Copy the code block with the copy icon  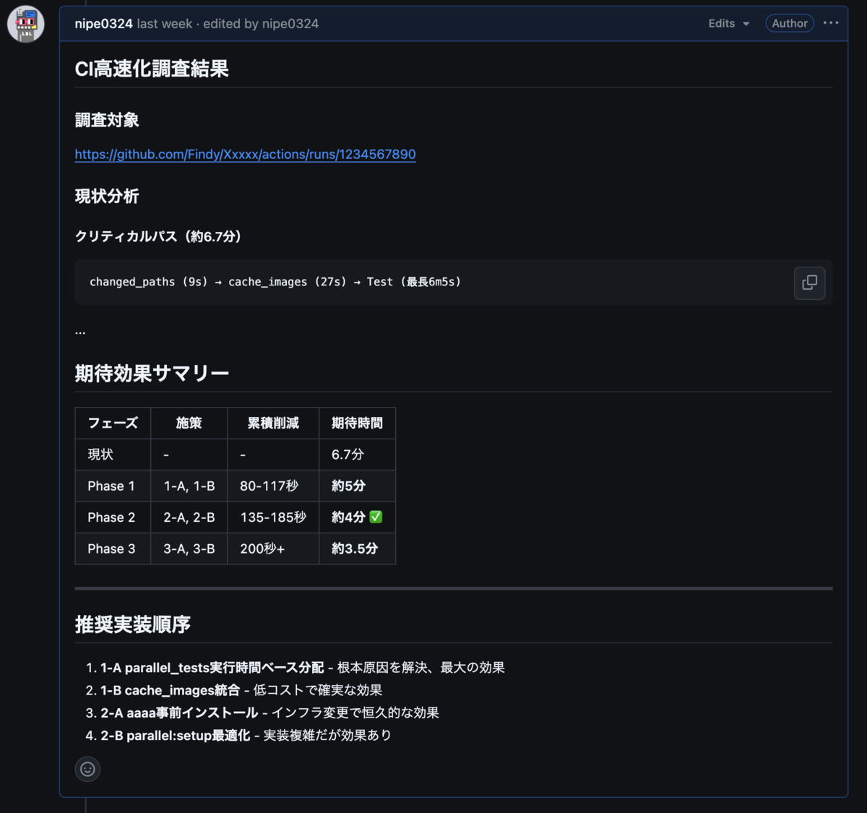pyautogui.click(x=809, y=283)
